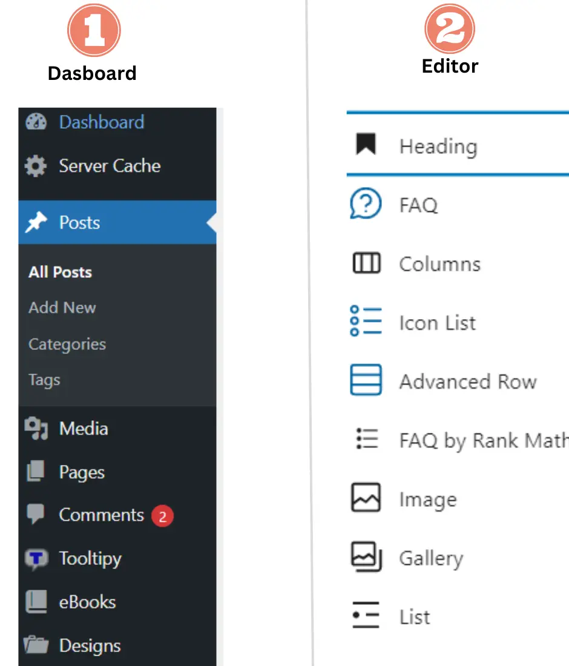Select the Icon List block icon

(x=366, y=322)
